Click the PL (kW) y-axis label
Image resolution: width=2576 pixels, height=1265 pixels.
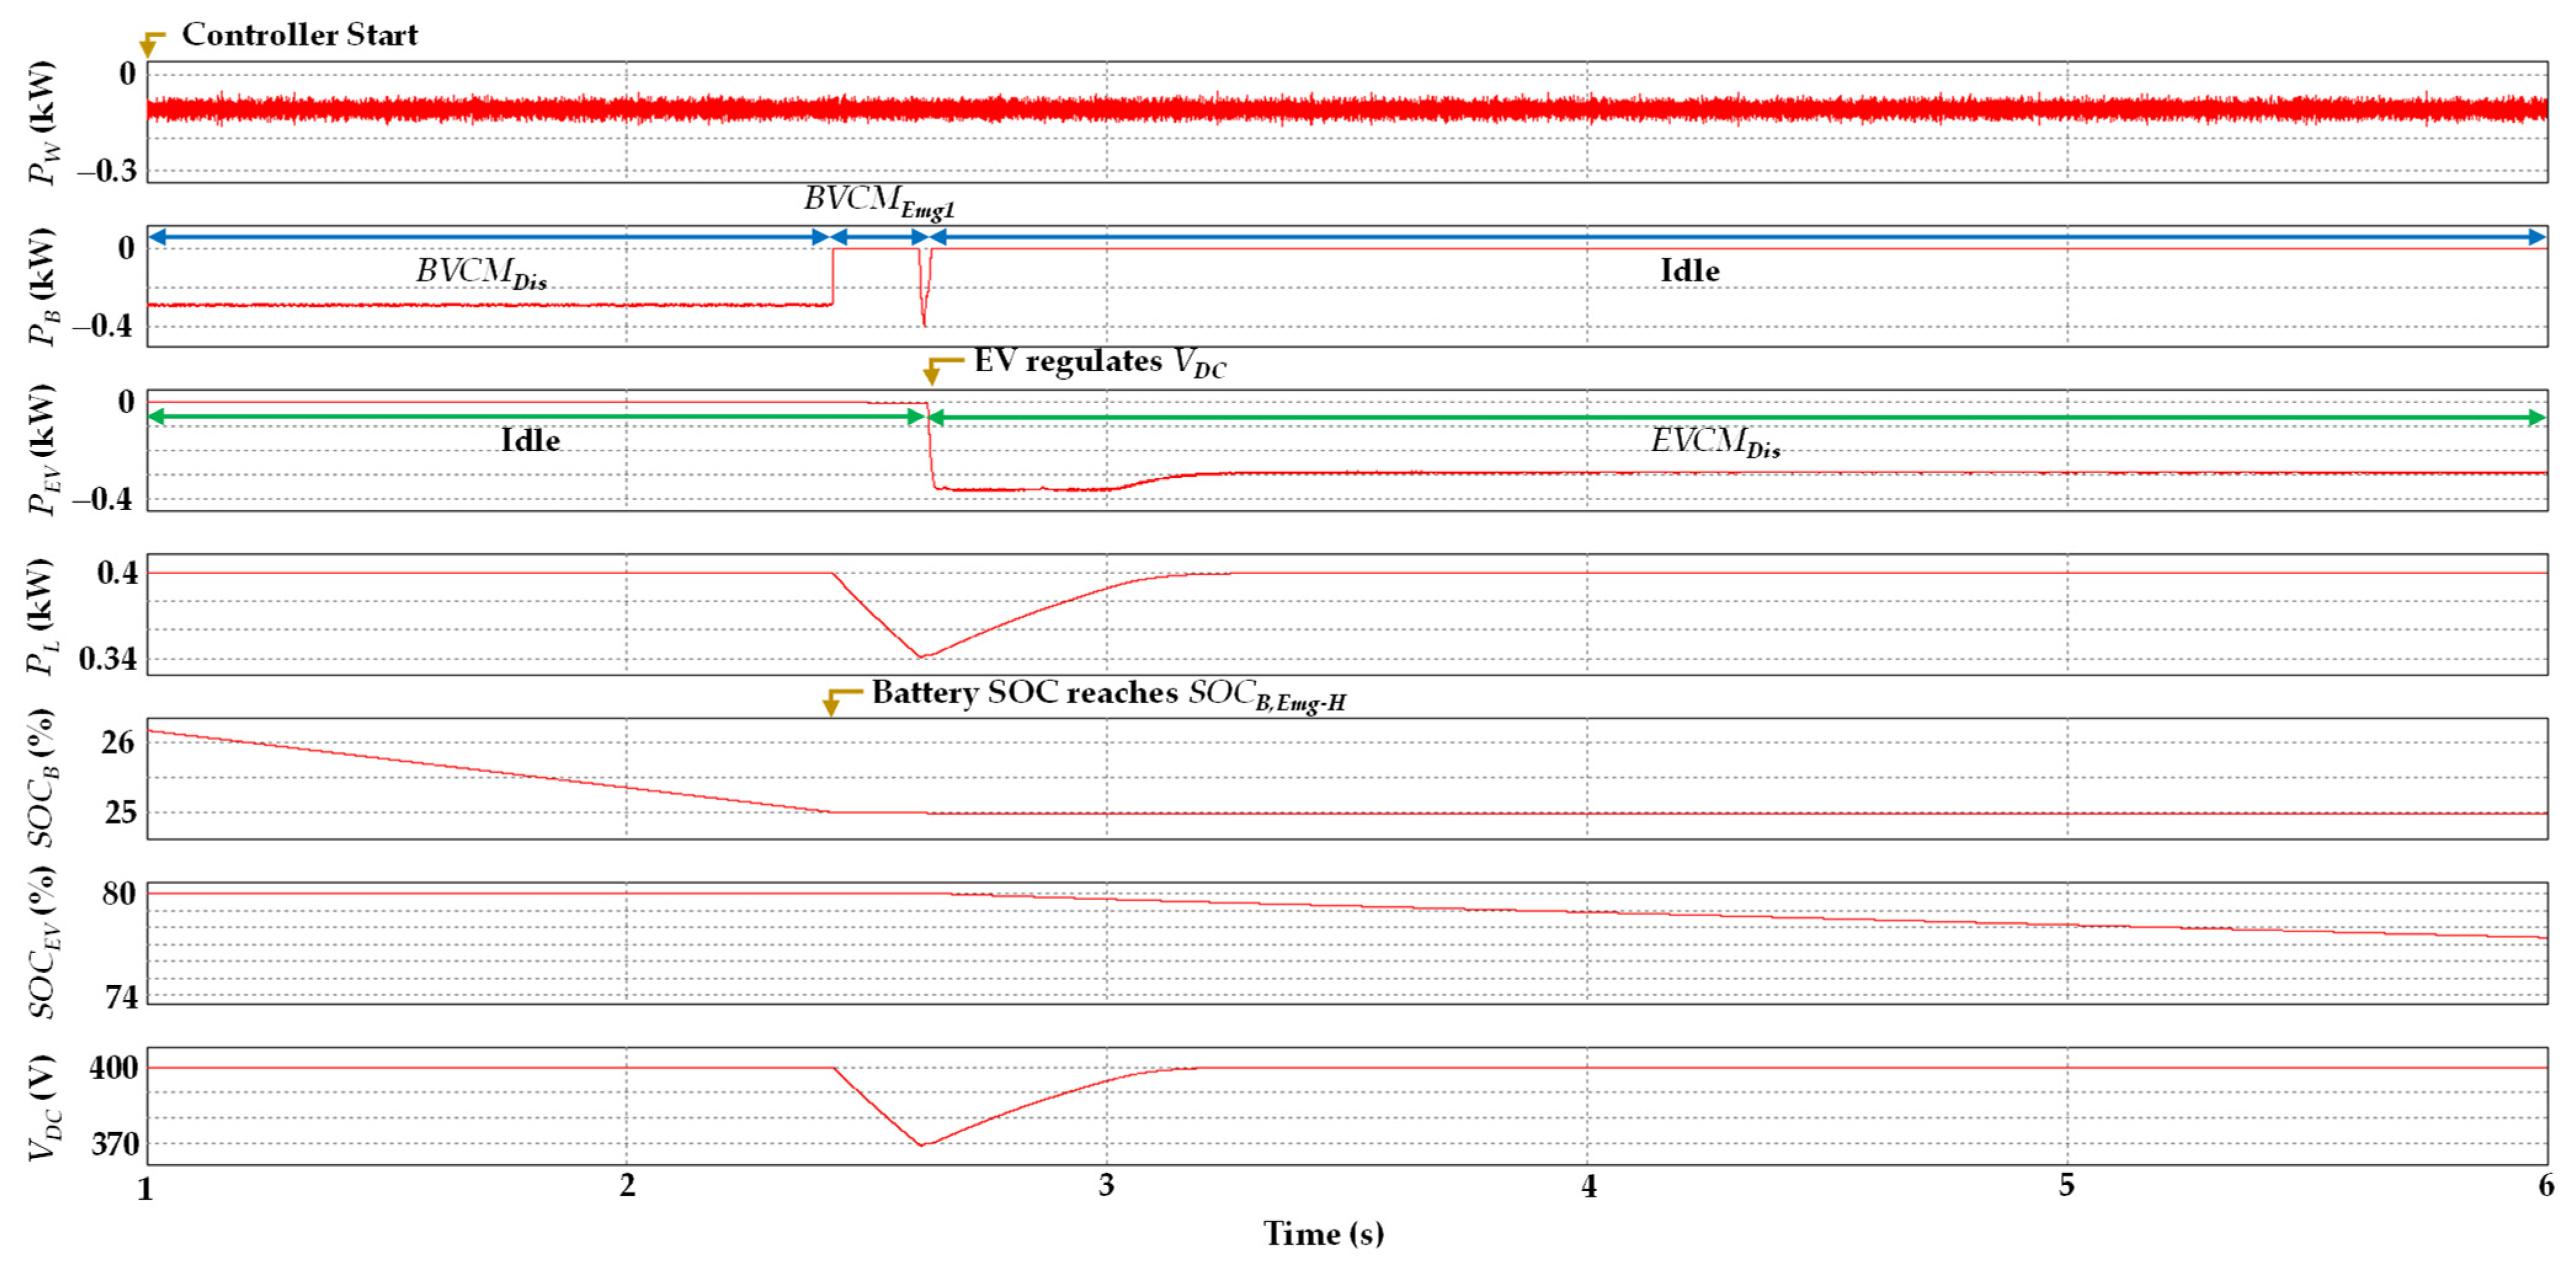pos(41,615)
